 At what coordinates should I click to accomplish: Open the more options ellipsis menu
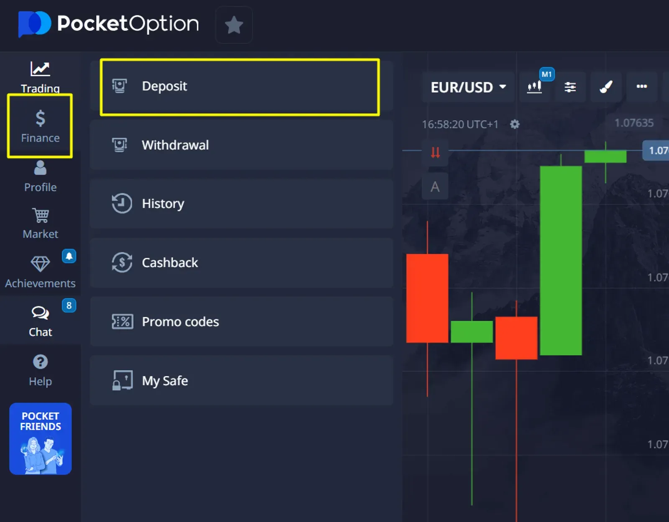[641, 87]
